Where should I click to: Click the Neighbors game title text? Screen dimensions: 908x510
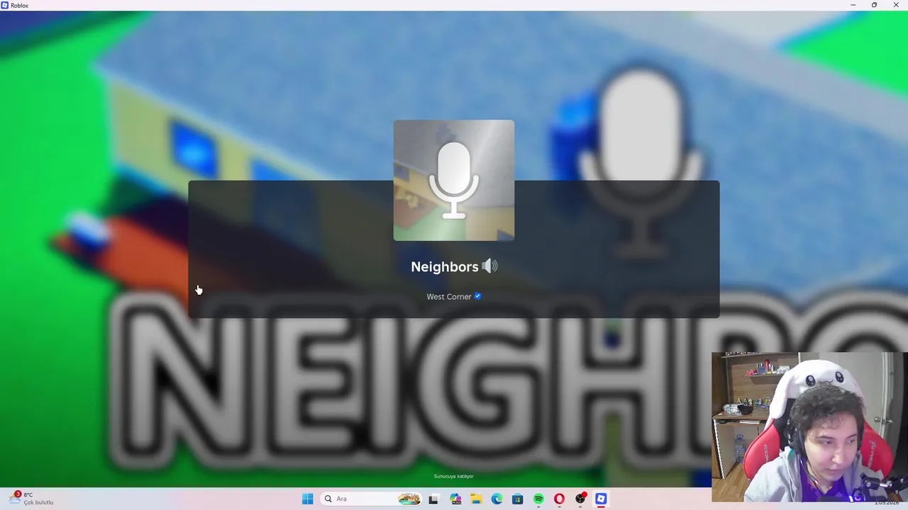point(445,267)
